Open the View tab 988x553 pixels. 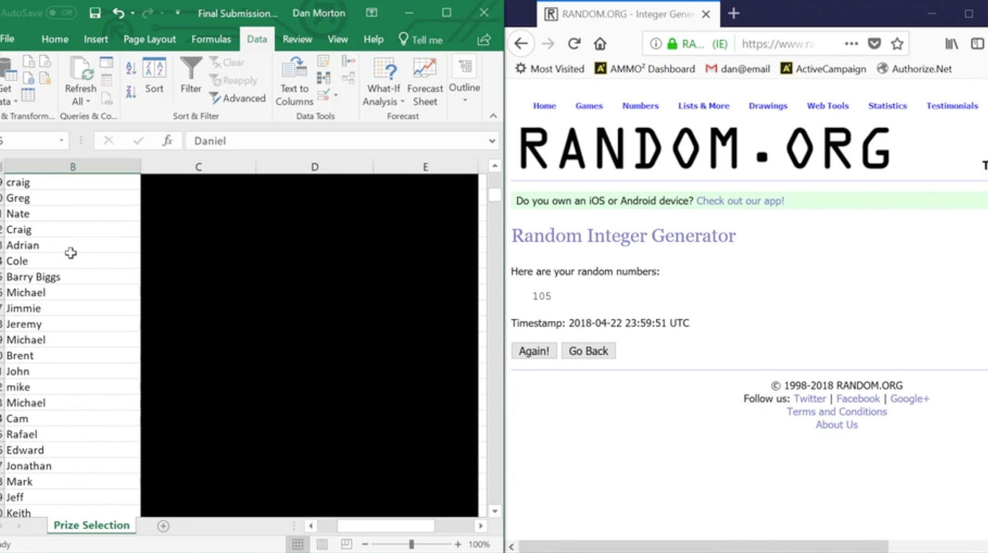pyautogui.click(x=338, y=39)
